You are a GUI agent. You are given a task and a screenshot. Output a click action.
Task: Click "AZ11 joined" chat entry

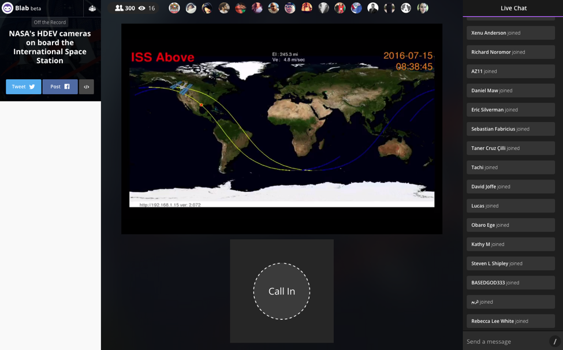[x=510, y=71]
